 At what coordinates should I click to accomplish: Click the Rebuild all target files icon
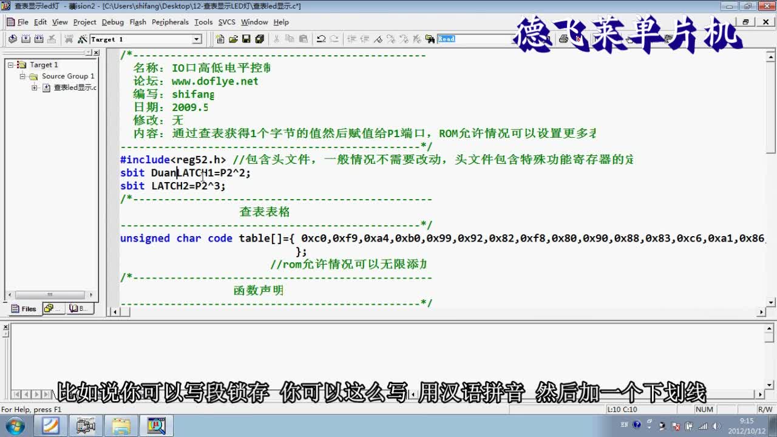point(39,39)
